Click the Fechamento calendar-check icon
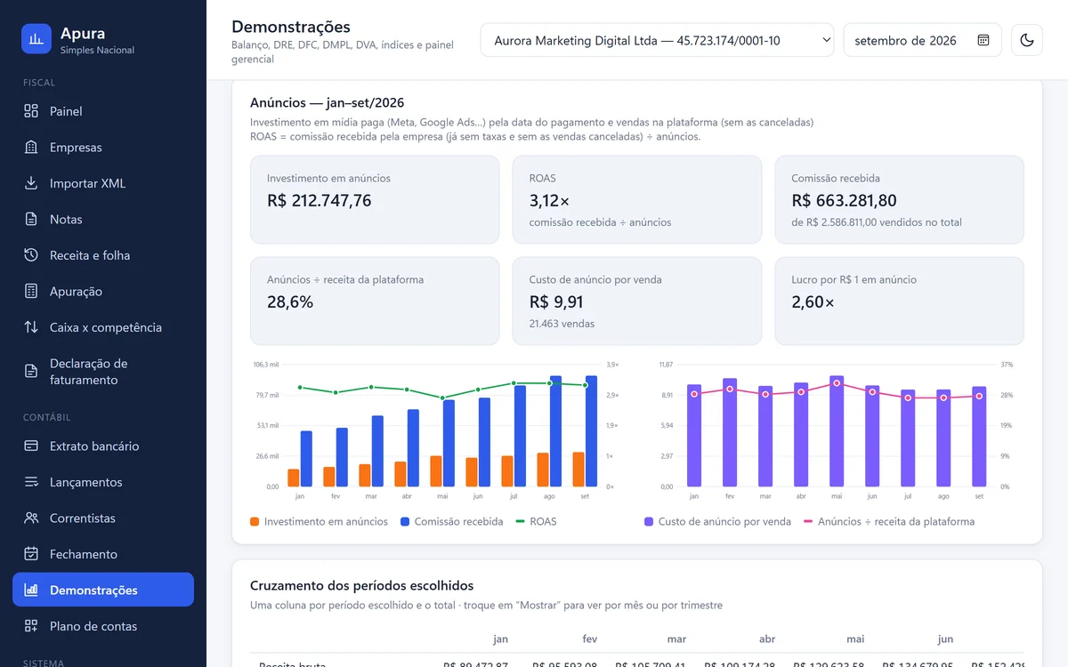 pos(31,554)
